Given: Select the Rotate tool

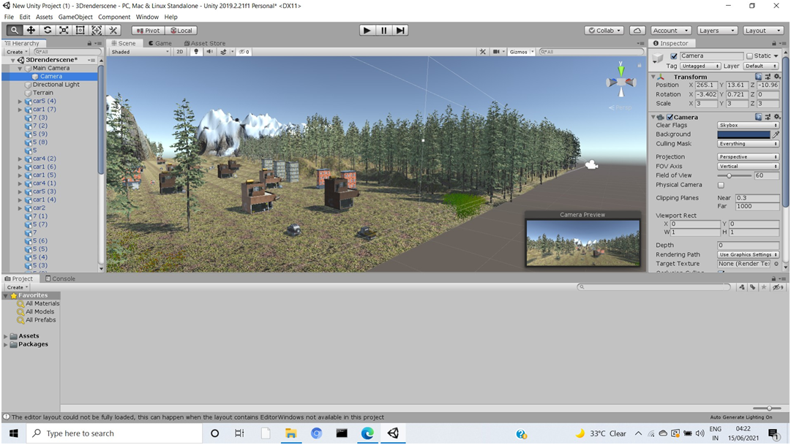Looking at the screenshot, I should (48, 30).
